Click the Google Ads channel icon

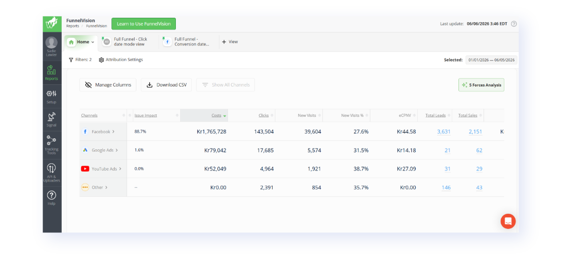[85, 150]
